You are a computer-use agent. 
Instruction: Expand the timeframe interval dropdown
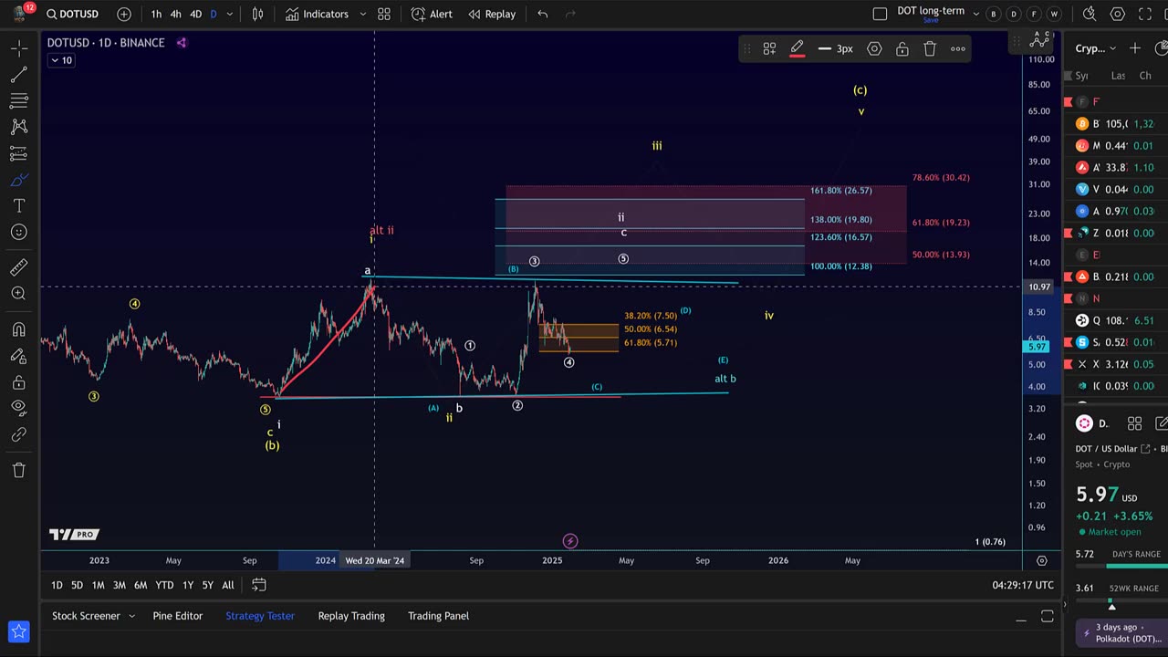point(230,14)
